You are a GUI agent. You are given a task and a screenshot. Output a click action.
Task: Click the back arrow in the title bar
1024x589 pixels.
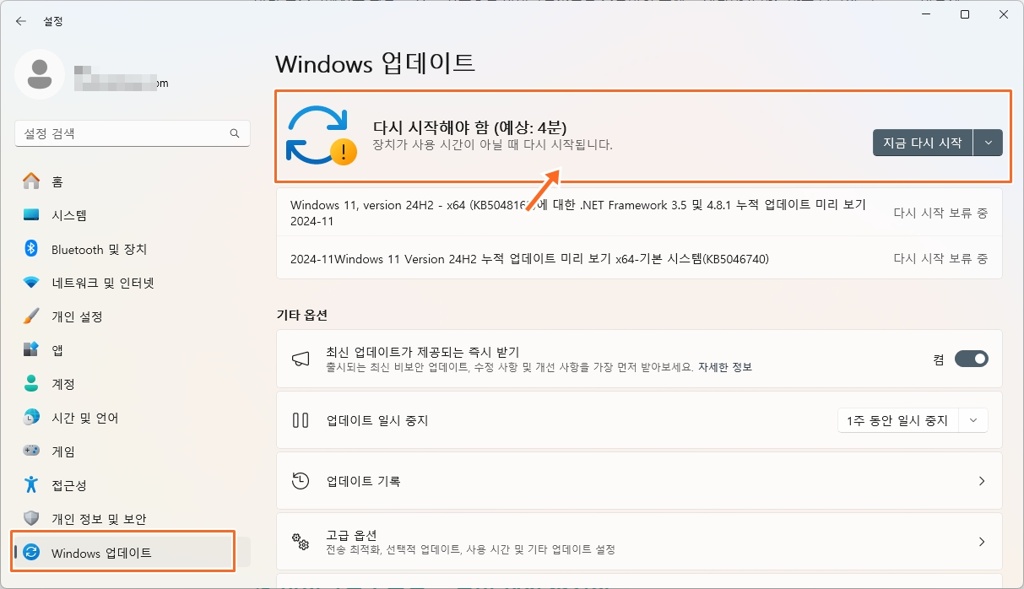(21, 21)
